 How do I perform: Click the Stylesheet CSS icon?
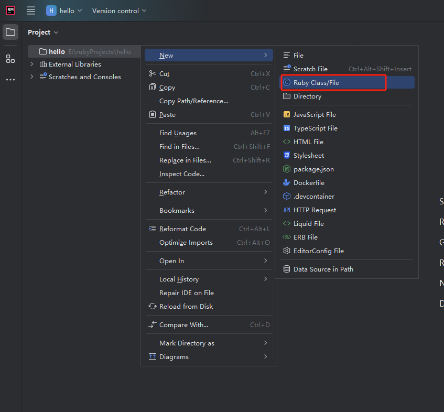click(x=287, y=155)
